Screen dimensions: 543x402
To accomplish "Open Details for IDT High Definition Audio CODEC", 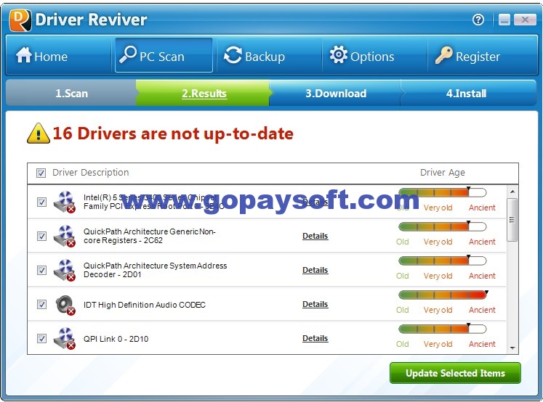I will [315, 304].
